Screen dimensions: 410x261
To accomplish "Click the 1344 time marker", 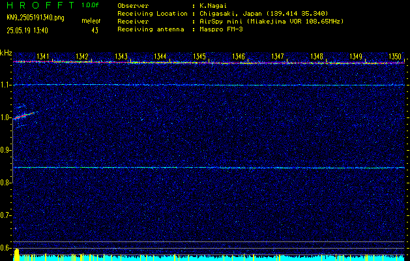I will tap(160, 56).
